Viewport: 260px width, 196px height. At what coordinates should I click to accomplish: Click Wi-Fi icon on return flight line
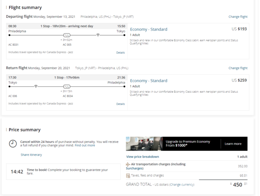pyautogui.click(x=36, y=87)
